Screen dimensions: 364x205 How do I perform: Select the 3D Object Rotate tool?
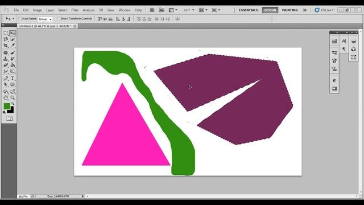pos(6,92)
